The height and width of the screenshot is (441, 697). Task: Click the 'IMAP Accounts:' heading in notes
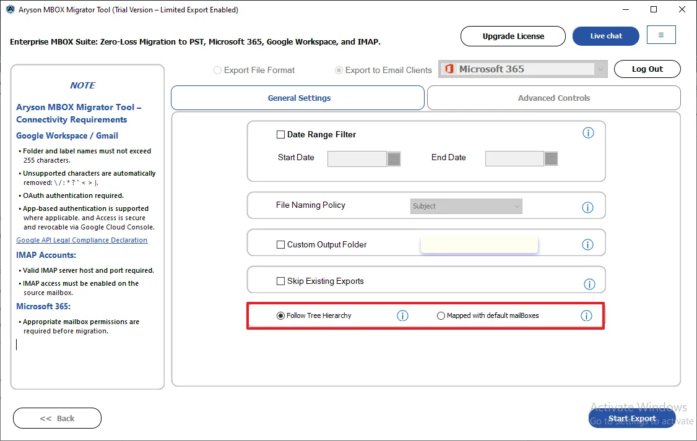(46, 255)
